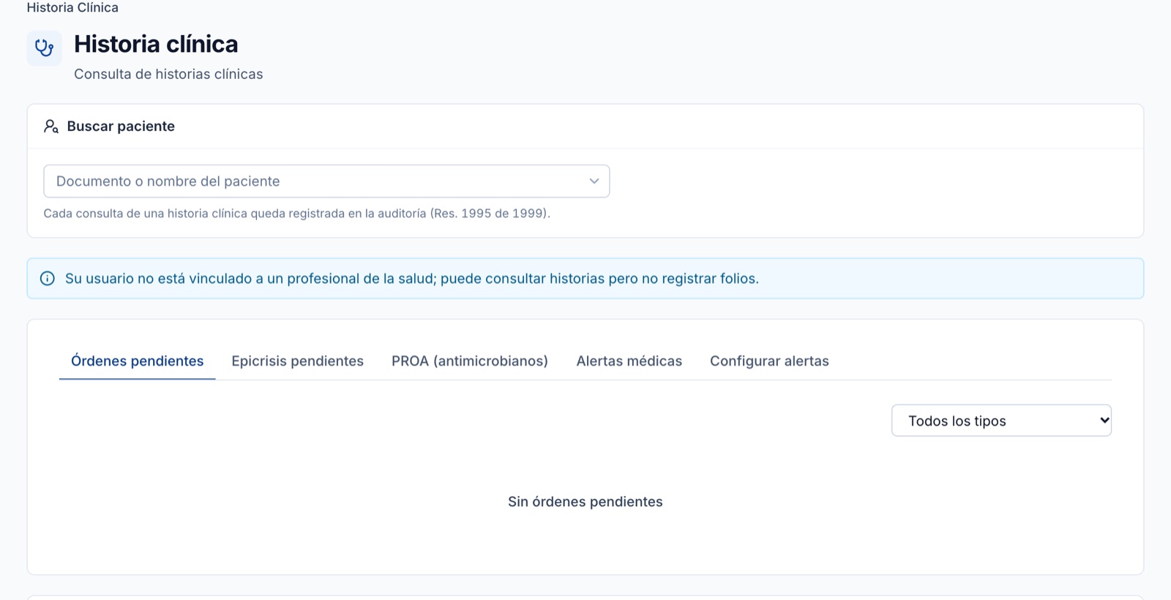This screenshot has width=1171, height=600.
Task: Click the Consulta de historias clínicas subtitle
Action: 168,74
